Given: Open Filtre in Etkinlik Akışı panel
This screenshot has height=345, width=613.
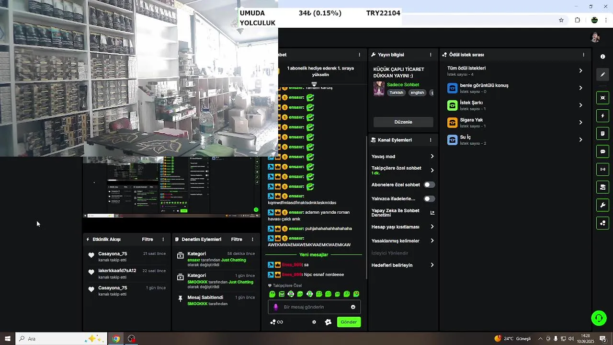Looking at the screenshot, I should coord(148,239).
